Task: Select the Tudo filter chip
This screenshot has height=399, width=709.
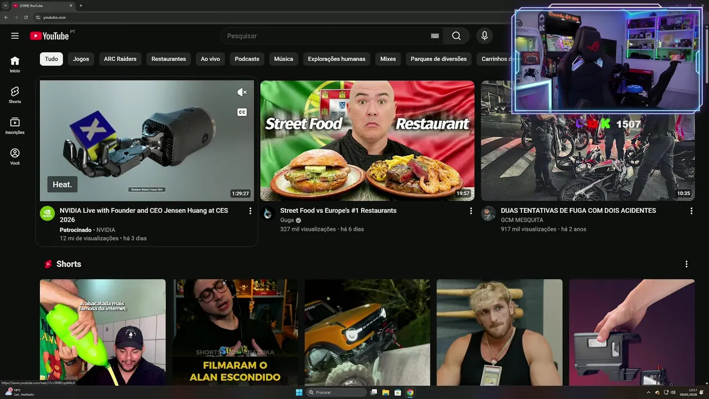Action: 52,59
